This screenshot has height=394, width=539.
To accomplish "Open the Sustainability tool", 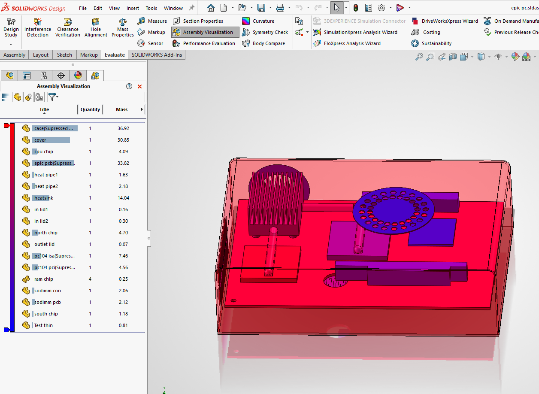I will click(x=431, y=43).
